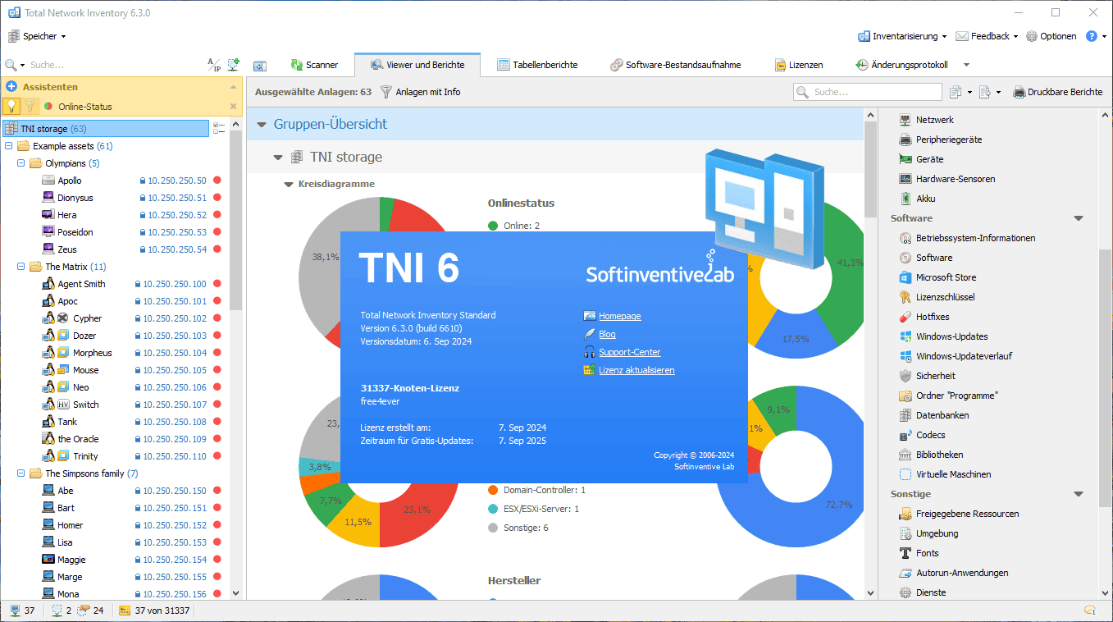Collapse The Matrix folder

[21, 267]
